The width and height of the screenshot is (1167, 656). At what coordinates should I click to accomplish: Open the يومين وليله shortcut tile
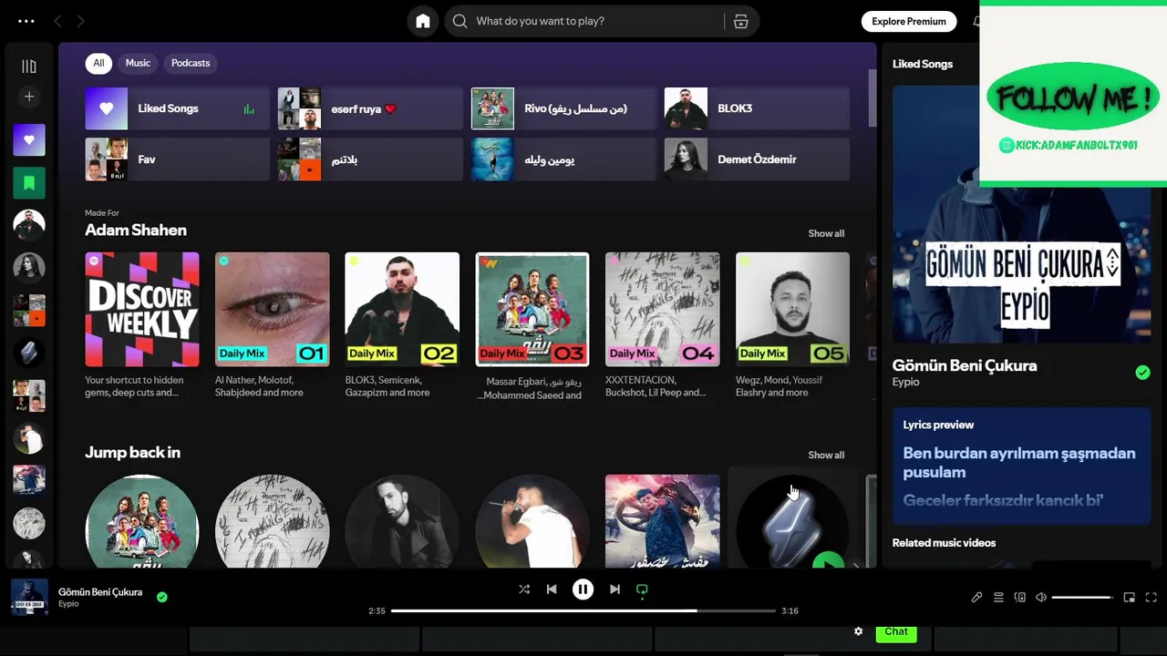563,159
